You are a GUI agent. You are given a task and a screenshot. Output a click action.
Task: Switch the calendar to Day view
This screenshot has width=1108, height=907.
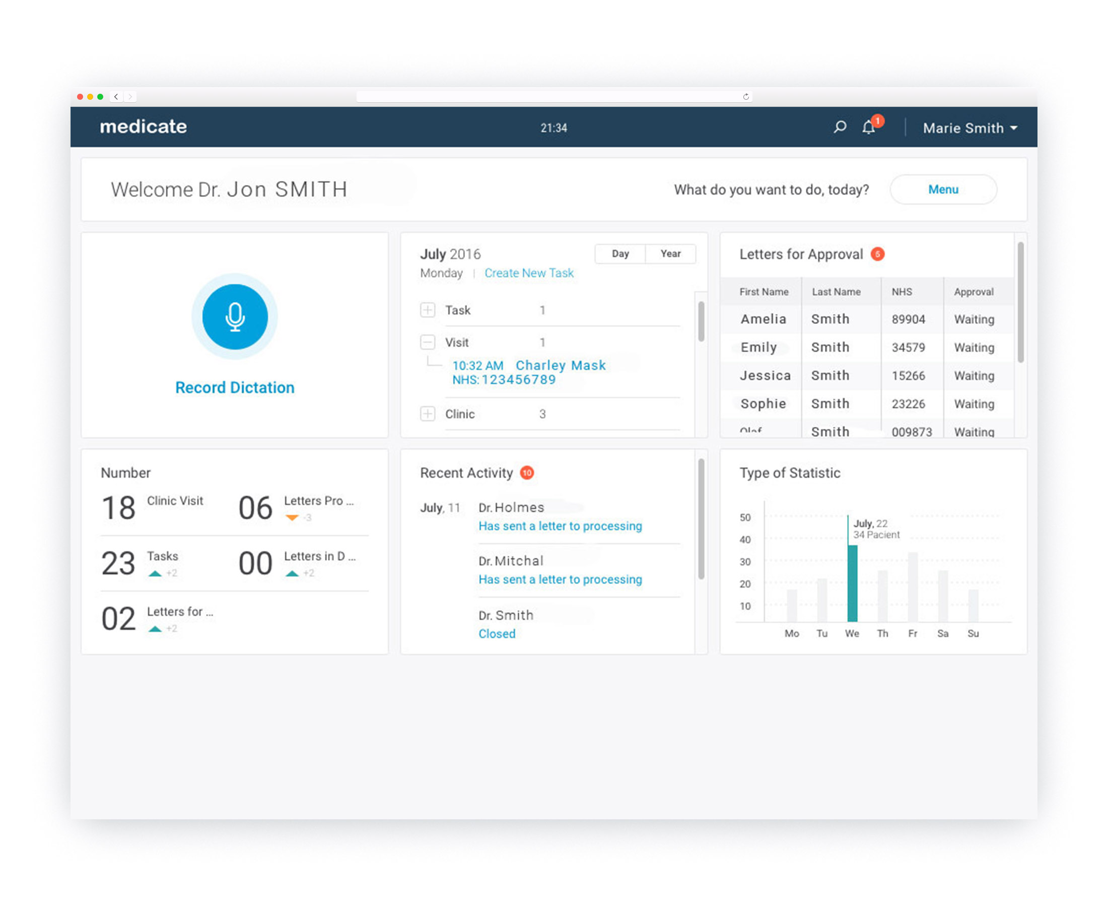[620, 254]
